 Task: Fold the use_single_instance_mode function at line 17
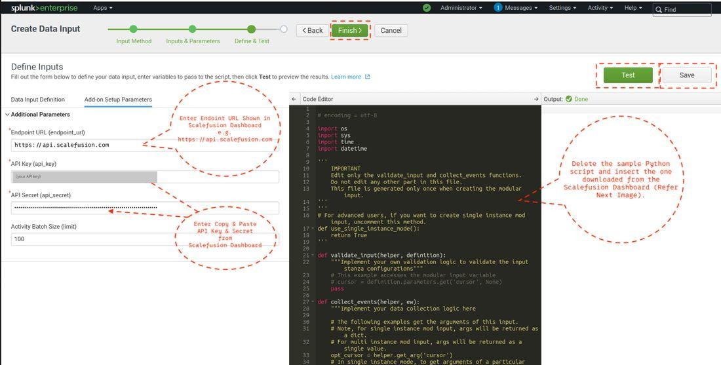click(313, 229)
